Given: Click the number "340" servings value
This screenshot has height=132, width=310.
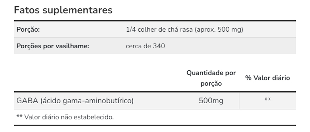Looking at the screenshot, I should tap(159, 46).
